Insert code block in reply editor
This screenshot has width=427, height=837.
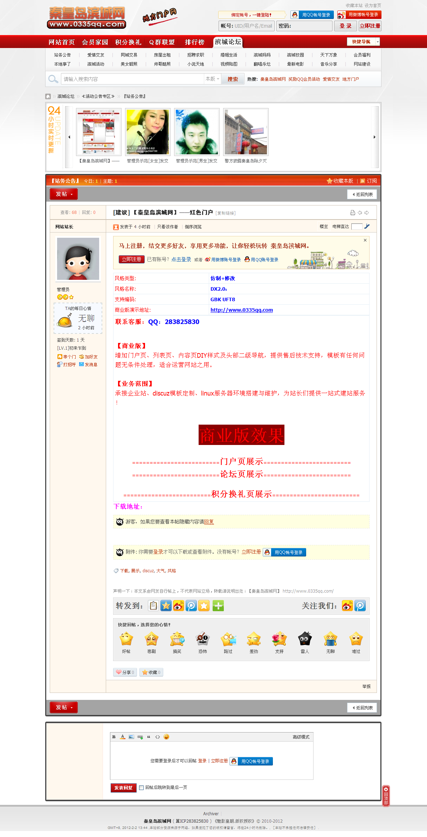[x=158, y=737]
